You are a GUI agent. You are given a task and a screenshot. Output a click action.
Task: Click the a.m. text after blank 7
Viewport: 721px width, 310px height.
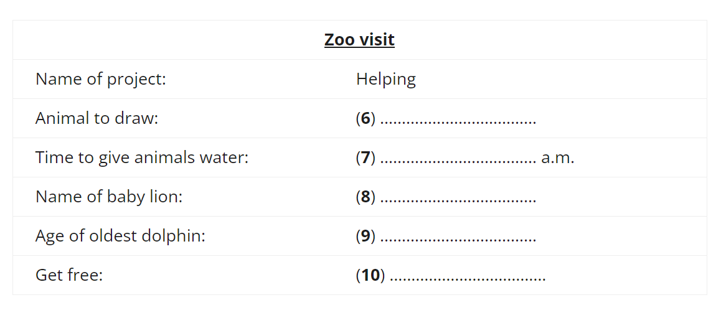(x=558, y=159)
